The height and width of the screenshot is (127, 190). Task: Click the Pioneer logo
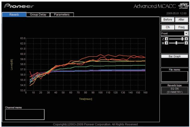point(19,6)
